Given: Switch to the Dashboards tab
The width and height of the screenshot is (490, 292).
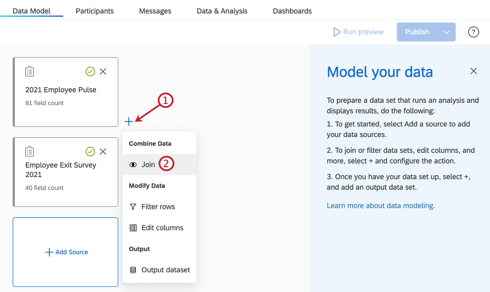Looking at the screenshot, I should [x=292, y=11].
